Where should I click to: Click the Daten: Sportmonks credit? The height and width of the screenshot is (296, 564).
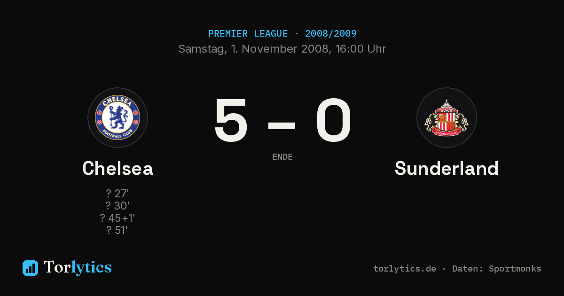(x=497, y=269)
